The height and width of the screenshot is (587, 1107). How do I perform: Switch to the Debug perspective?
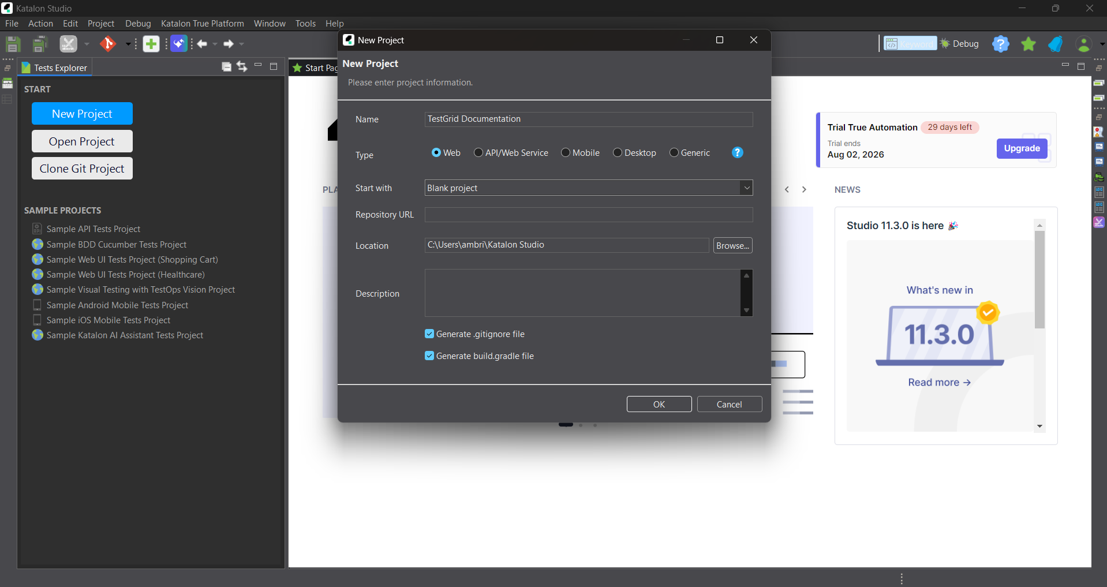959,44
